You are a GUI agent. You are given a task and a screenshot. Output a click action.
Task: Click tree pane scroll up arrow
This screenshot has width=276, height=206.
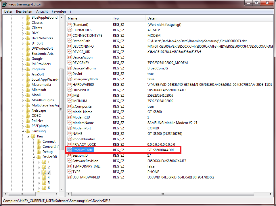click(x=62, y=18)
